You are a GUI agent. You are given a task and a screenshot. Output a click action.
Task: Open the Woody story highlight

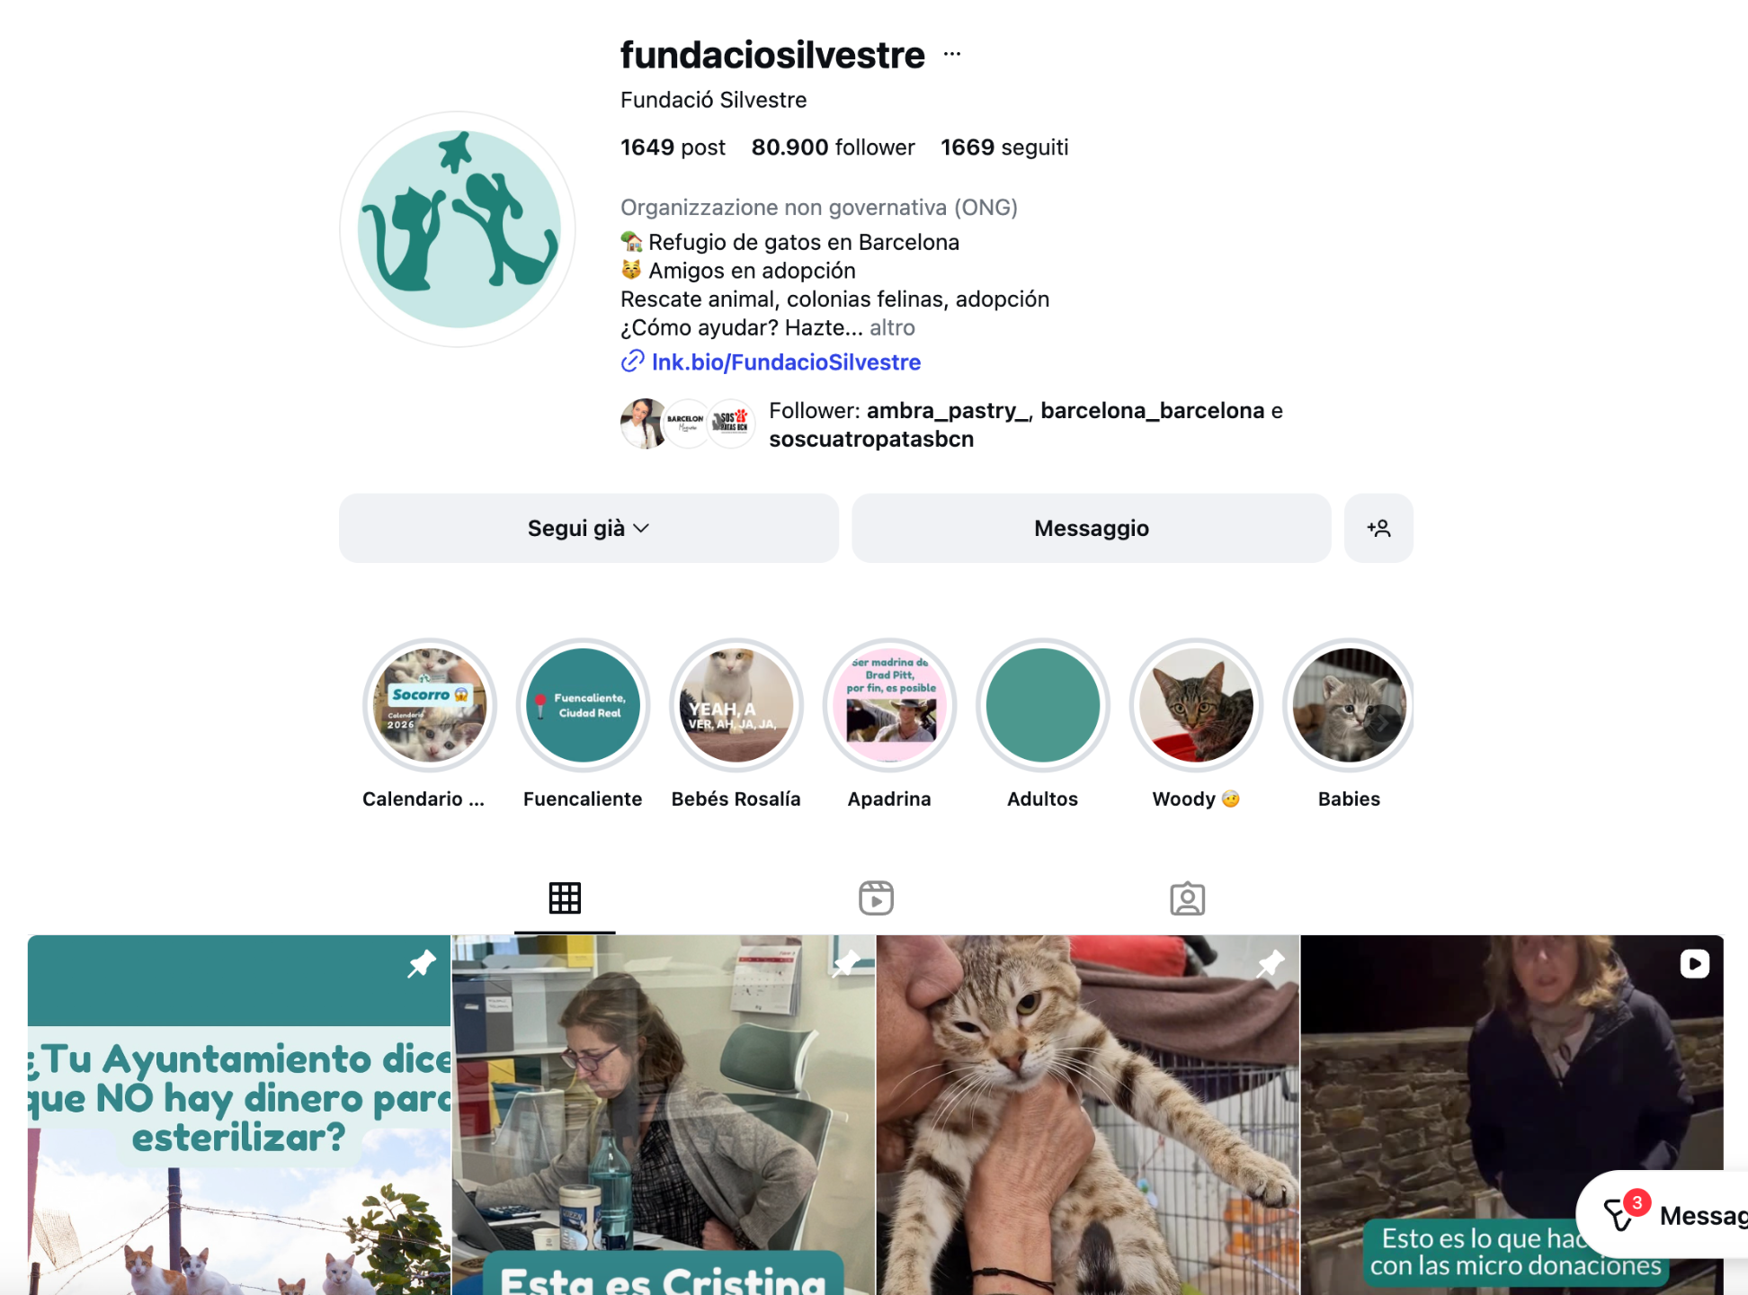1196,705
